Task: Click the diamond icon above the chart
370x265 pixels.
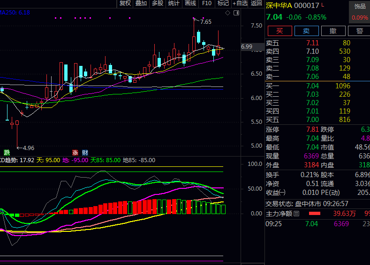Action: point(227,13)
